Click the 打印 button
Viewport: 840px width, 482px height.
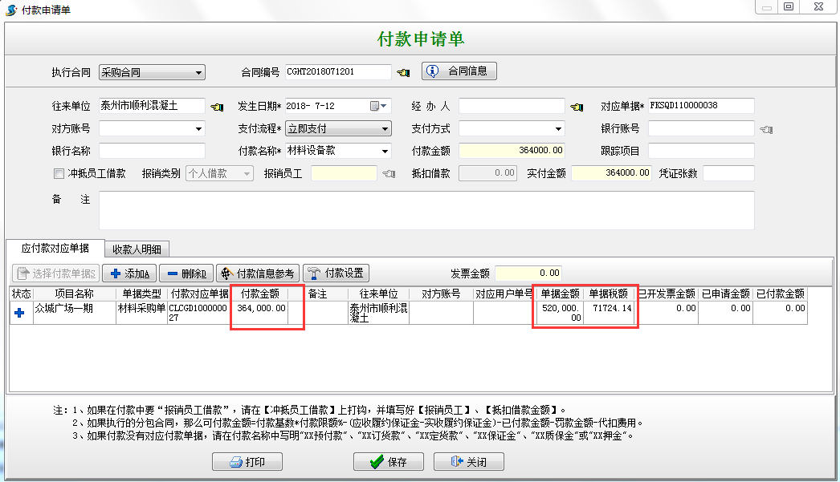[247, 462]
